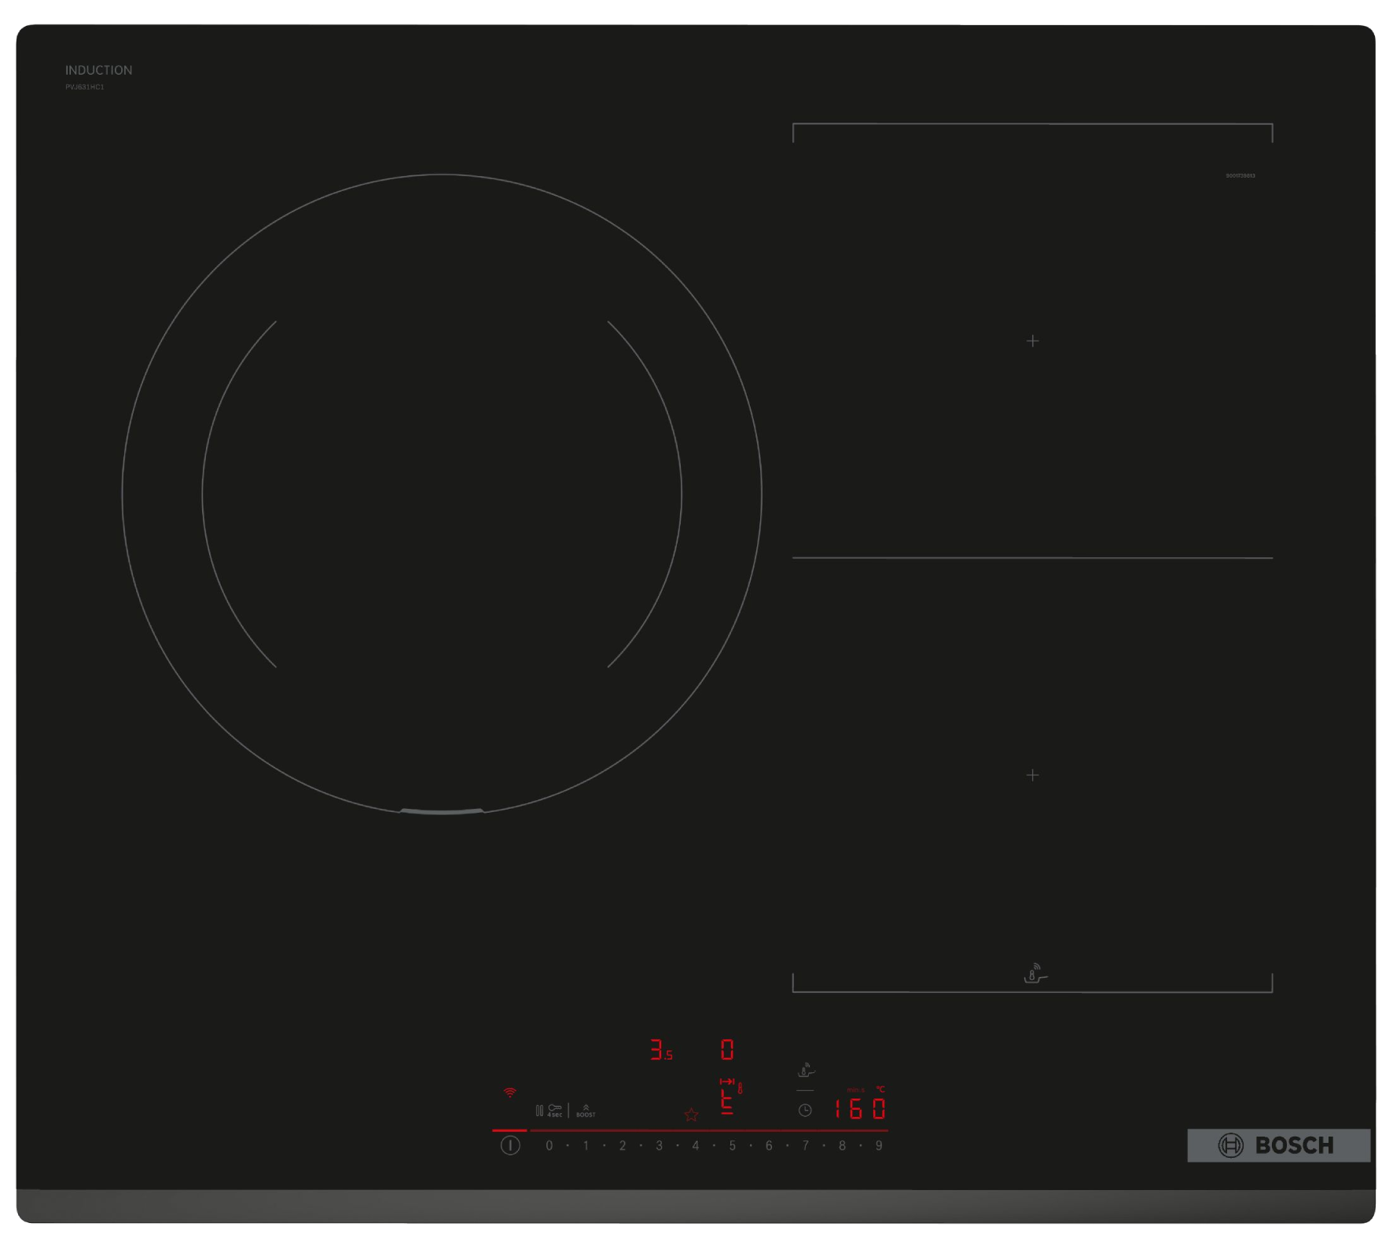This screenshot has height=1249, width=1393.
Task: Select power level 0 on the scale
Action: click(549, 1146)
